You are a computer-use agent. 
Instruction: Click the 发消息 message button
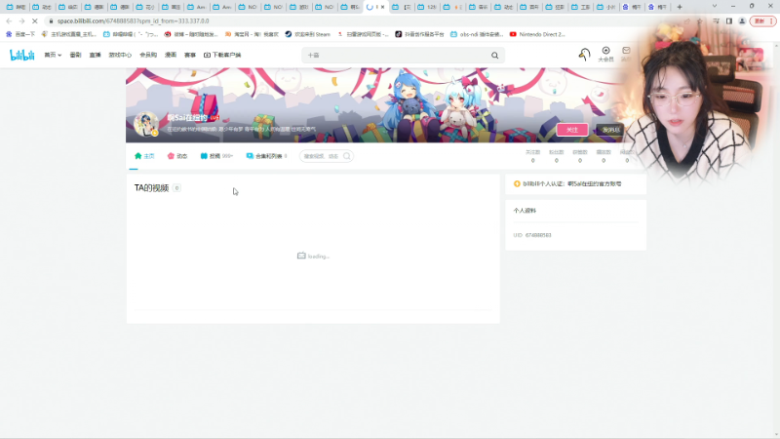(x=611, y=130)
